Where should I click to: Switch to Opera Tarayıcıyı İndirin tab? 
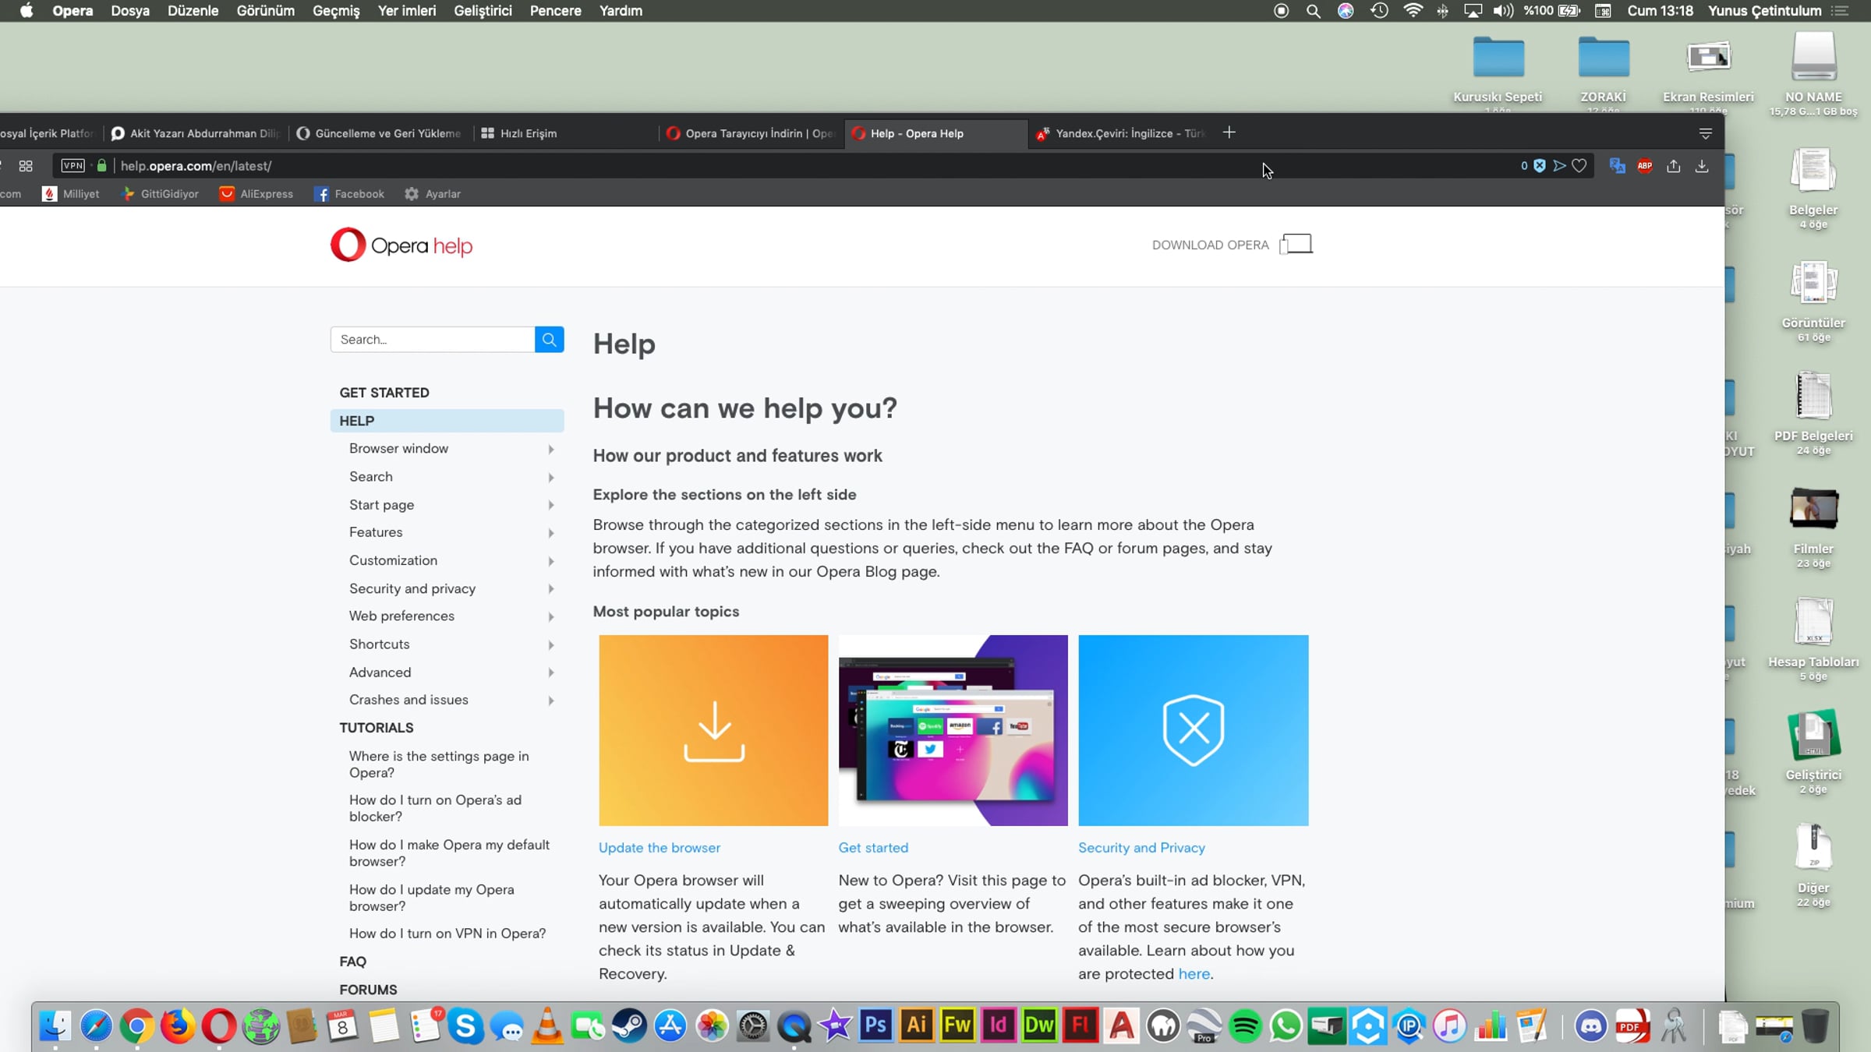point(750,133)
